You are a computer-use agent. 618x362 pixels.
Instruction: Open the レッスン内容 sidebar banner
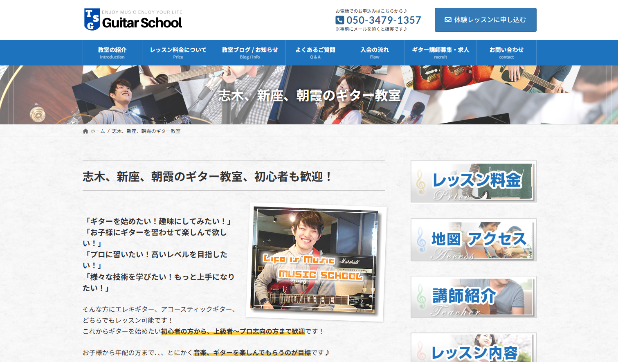click(473, 349)
